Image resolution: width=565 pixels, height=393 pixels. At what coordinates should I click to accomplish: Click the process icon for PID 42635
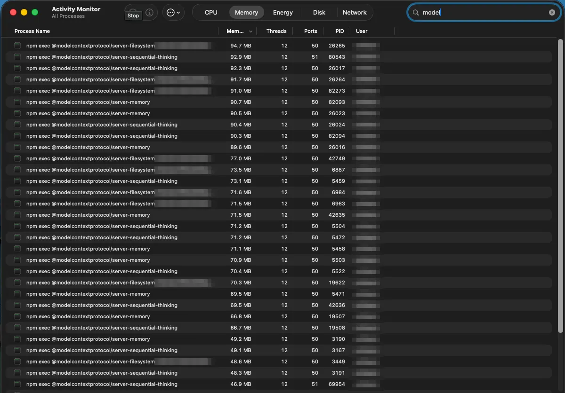pos(17,215)
